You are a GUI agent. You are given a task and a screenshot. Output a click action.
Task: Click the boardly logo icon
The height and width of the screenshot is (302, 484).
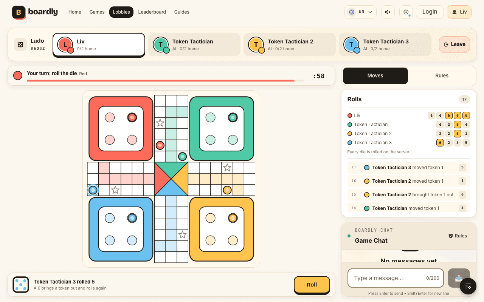(19, 12)
